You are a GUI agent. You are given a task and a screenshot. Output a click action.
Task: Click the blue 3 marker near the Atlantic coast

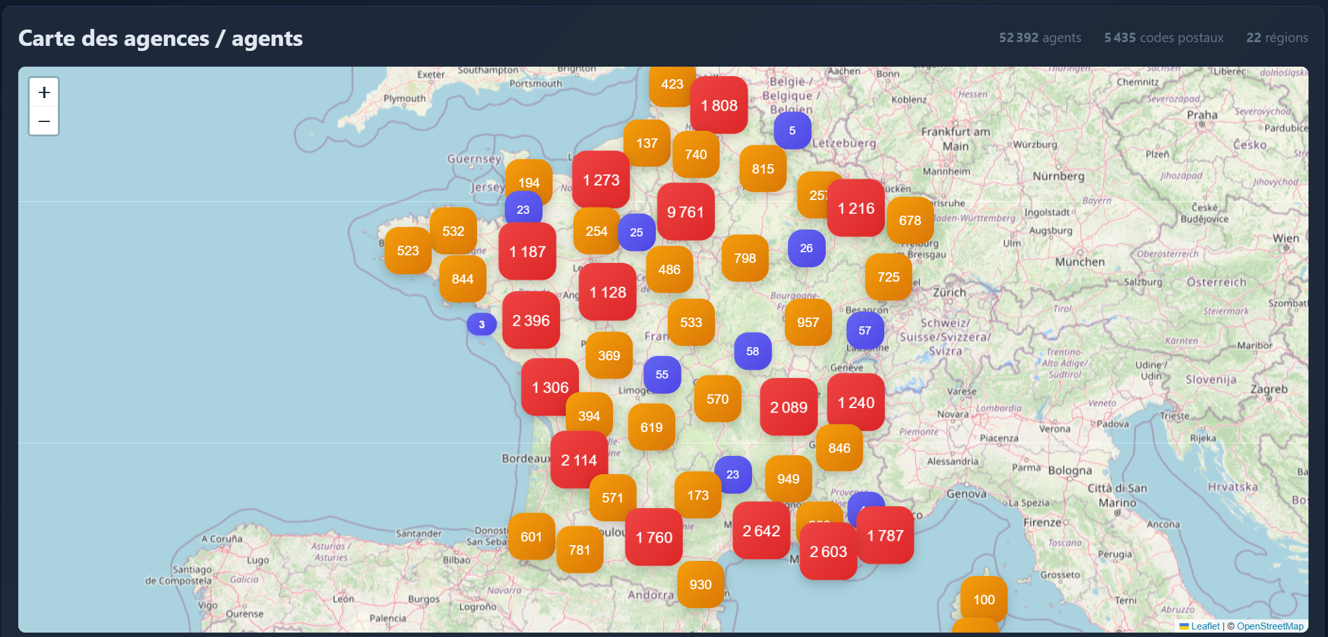481,324
